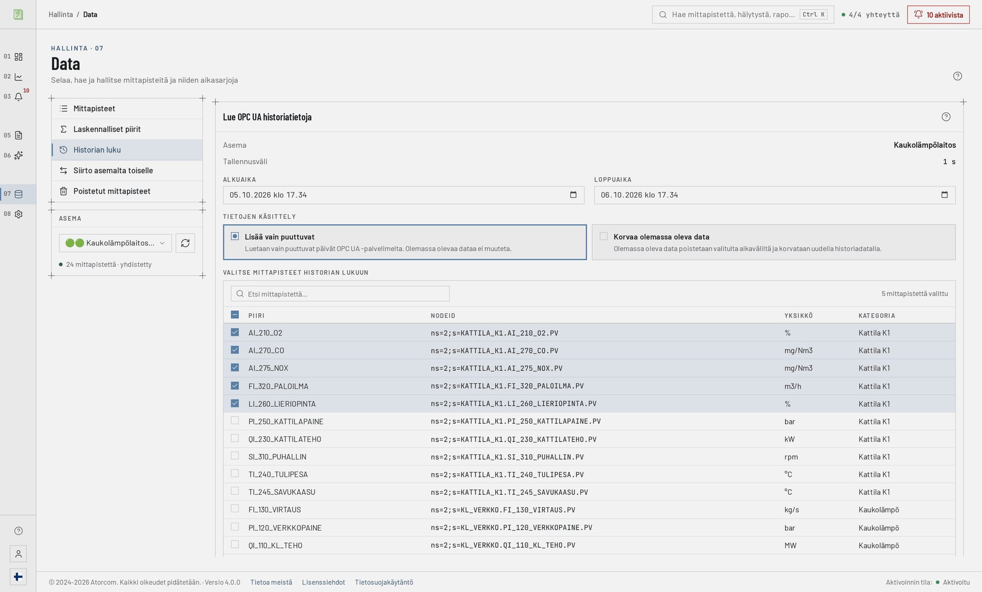Open the dashboard icon in sidebar item 01

click(x=18, y=57)
